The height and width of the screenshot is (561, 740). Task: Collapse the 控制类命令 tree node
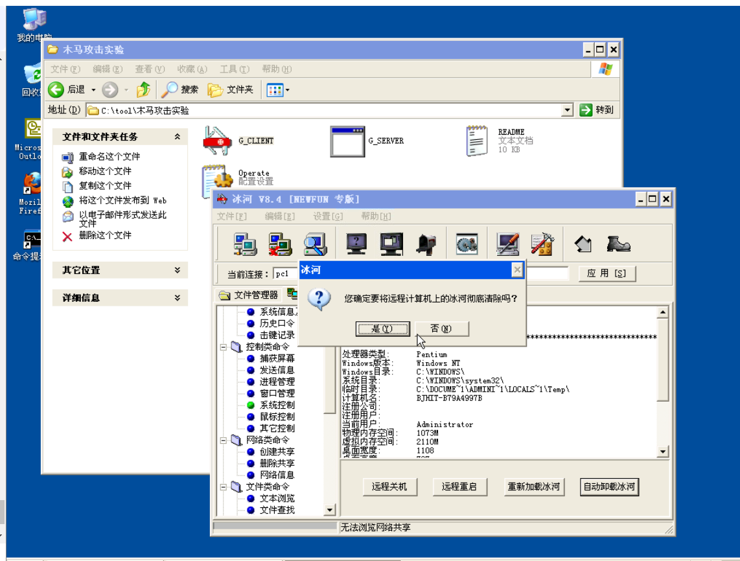coord(223,347)
